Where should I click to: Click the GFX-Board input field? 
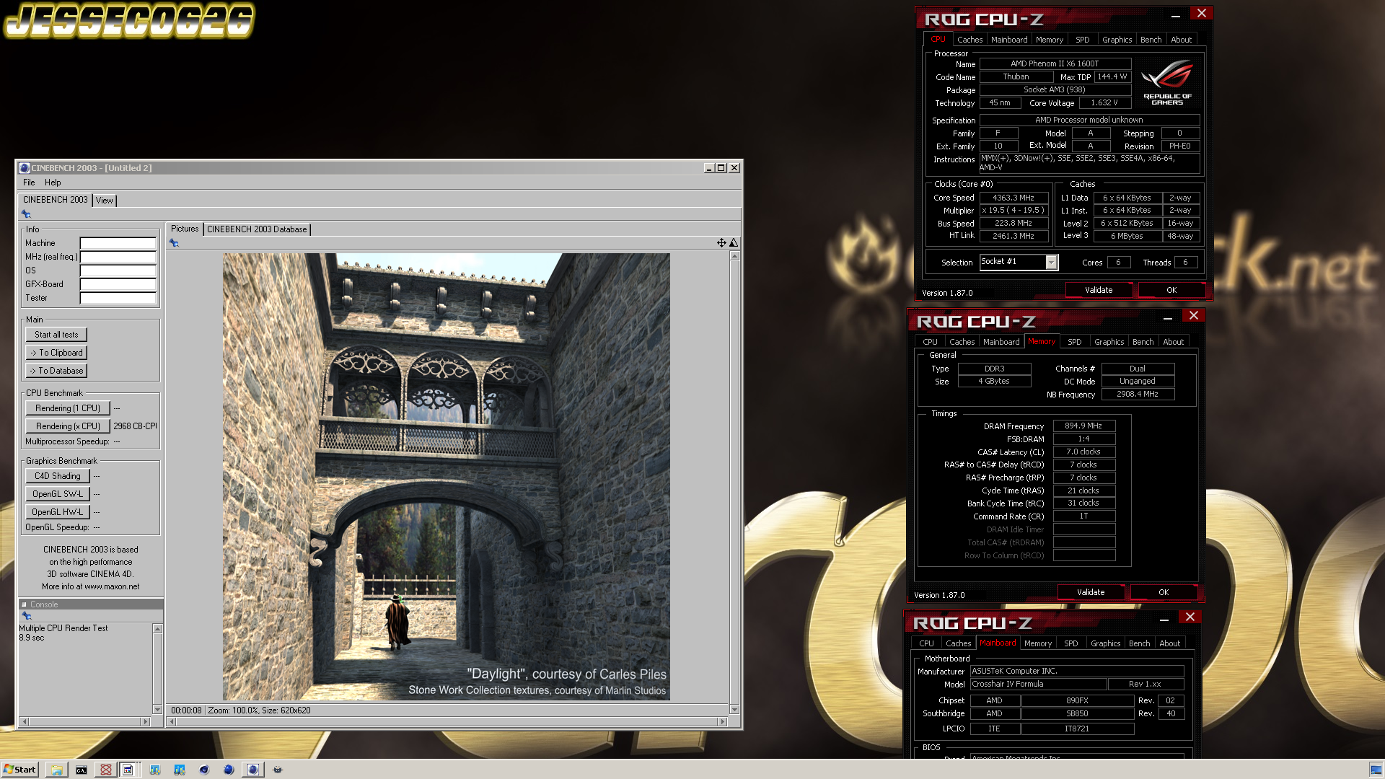coord(118,284)
